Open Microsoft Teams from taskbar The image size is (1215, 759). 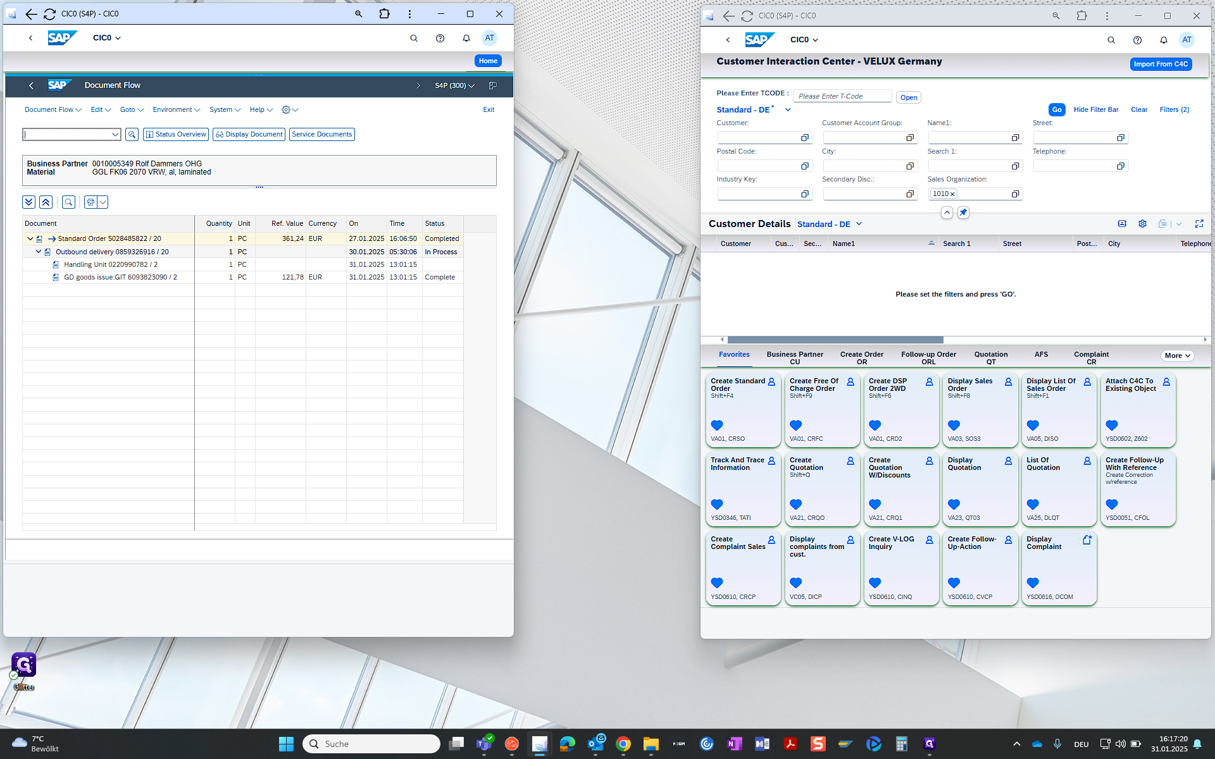coord(485,744)
